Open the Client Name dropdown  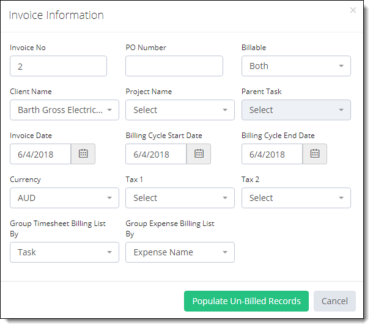tap(64, 110)
